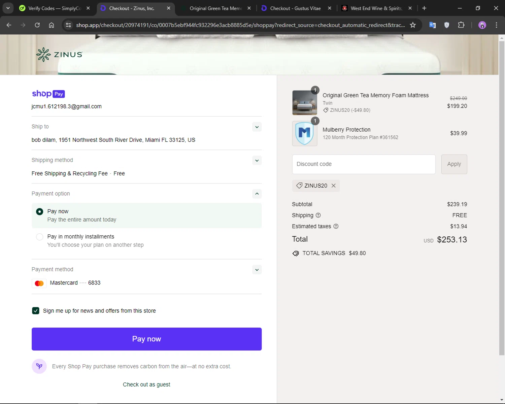Viewport: 505px width, 404px height.
Task: Click into the Discount code field
Action: [364, 164]
